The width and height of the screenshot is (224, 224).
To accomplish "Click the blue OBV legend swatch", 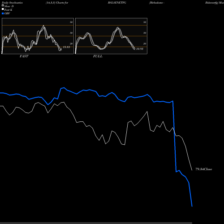I will (3, 13).
